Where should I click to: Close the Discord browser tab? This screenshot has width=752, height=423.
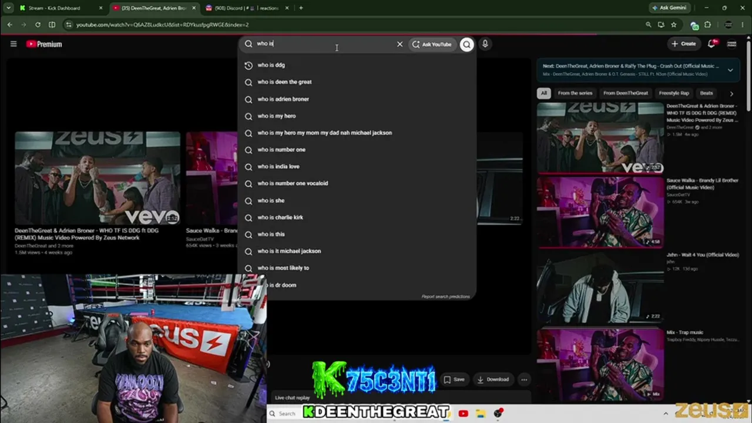286,8
